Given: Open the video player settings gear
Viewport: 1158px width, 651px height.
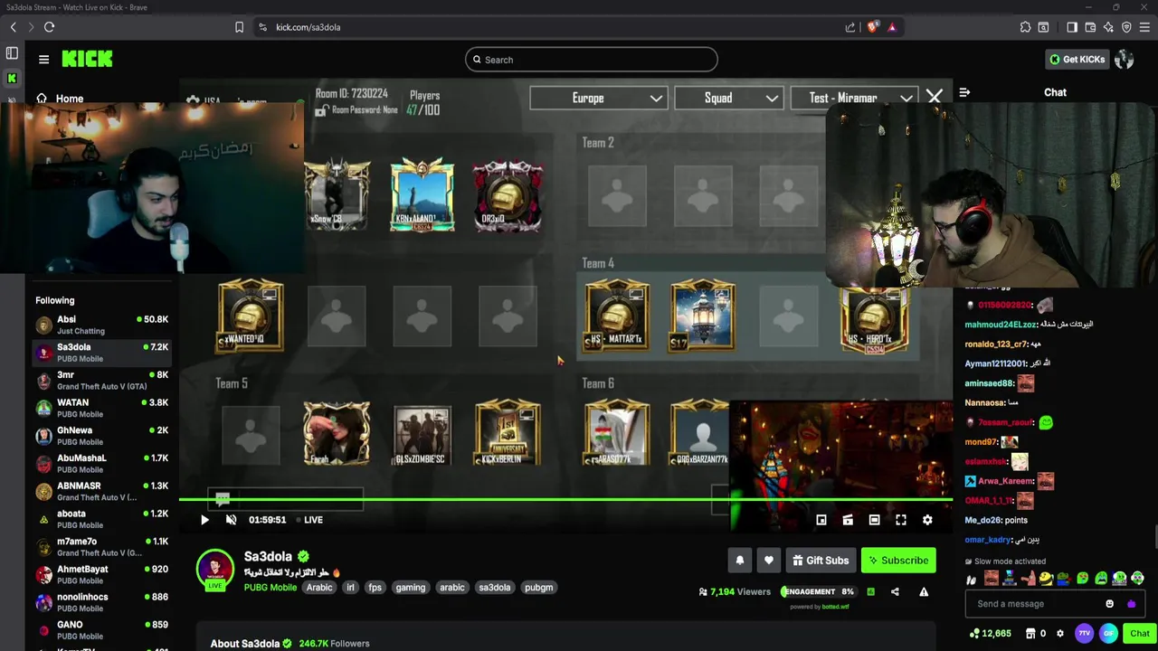Looking at the screenshot, I should (x=927, y=520).
